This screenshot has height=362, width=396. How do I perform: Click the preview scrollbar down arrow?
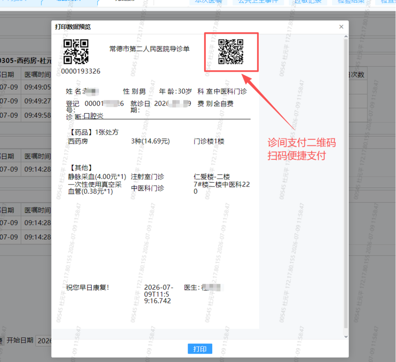pyautogui.click(x=346, y=337)
